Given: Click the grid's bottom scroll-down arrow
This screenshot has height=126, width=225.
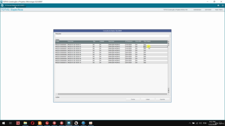Looking at the screenshot, I should click(168, 92).
